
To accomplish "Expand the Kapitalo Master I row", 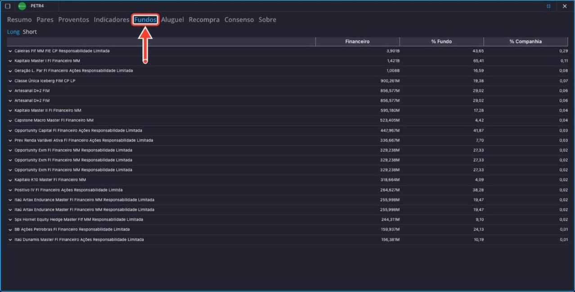I will point(10,61).
